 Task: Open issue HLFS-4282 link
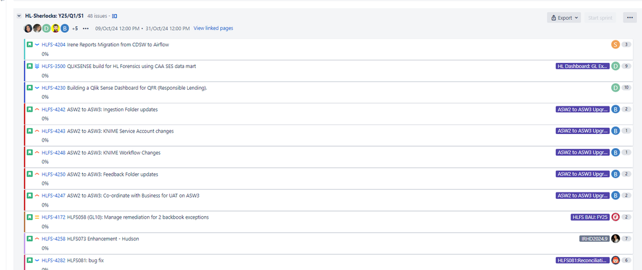(x=53, y=260)
